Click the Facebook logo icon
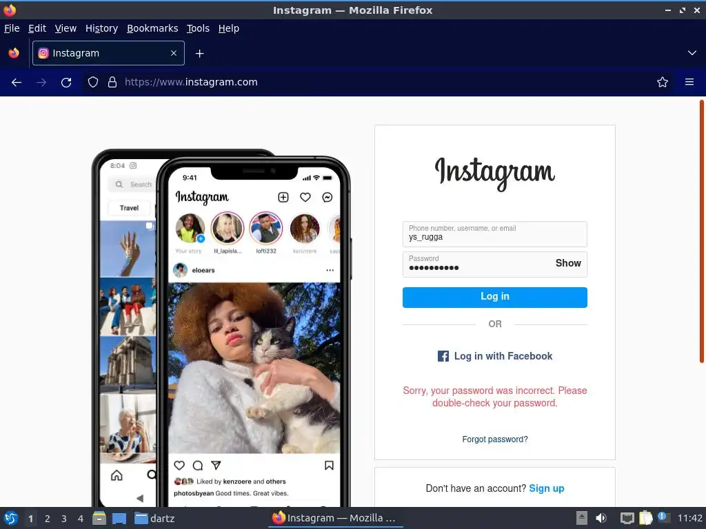The image size is (706, 529). point(443,356)
